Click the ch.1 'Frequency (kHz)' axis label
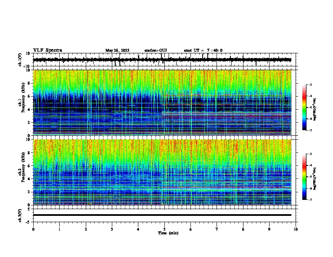The width and height of the screenshot is (333, 257). click(23, 98)
